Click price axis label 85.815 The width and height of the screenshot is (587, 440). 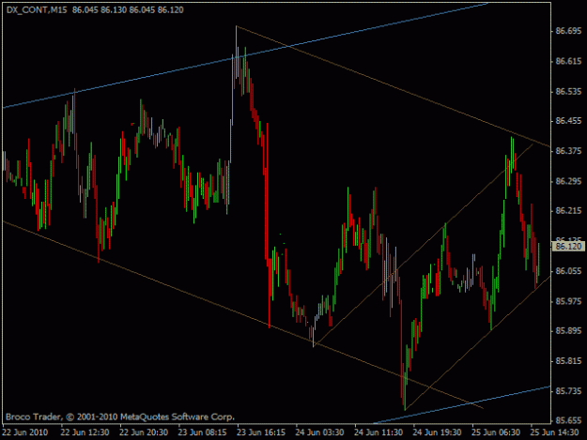click(x=568, y=361)
